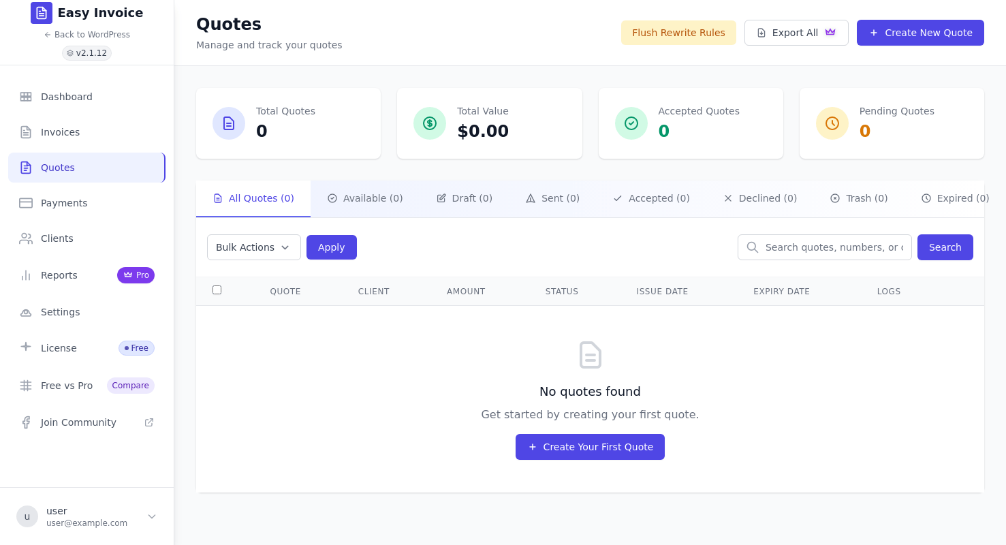
Task: Click the Total Value dollar icon
Action: [x=430, y=123]
